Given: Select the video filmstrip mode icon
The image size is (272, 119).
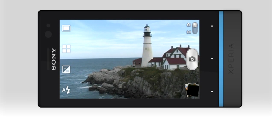Looking at the screenshot, I should point(189,32).
